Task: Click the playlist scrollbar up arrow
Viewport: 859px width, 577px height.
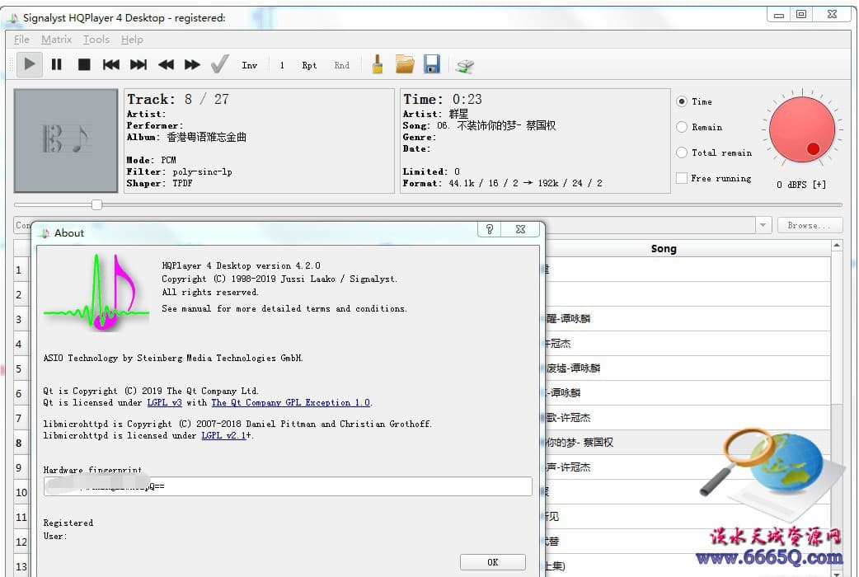Action: (x=837, y=246)
